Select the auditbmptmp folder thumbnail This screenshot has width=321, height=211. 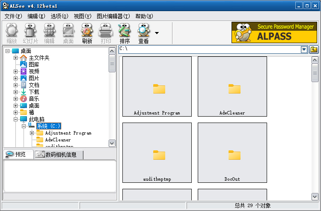pyautogui.click(x=157, y=153)
